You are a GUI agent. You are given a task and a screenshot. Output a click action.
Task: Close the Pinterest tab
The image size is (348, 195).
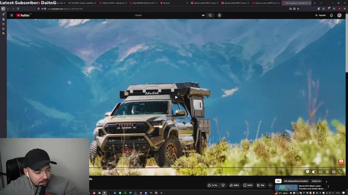pos(187,3)
